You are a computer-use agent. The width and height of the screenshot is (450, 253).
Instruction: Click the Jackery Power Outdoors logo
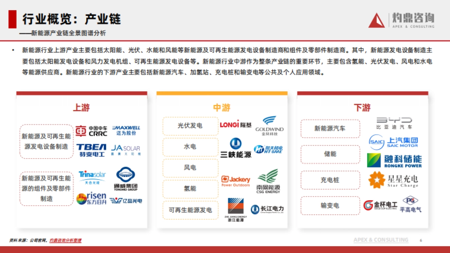[x=236, y=180]
